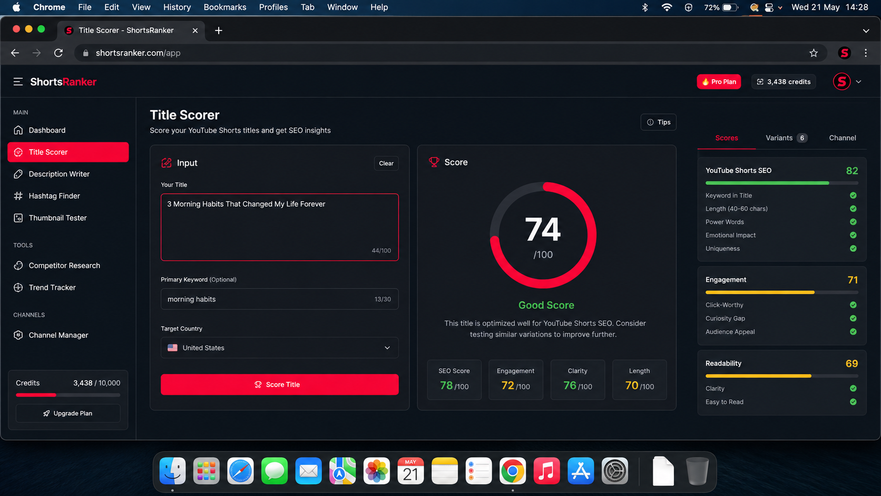
Task: Select Title Scorer in the sidebar
Action: [x=68, y=152]
